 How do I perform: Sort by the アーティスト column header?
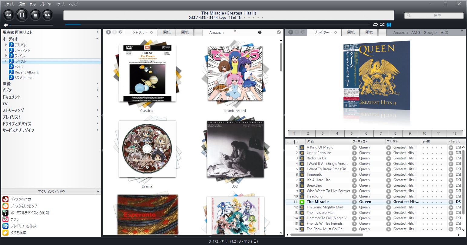pyautogui.click(x=368, y=142)
